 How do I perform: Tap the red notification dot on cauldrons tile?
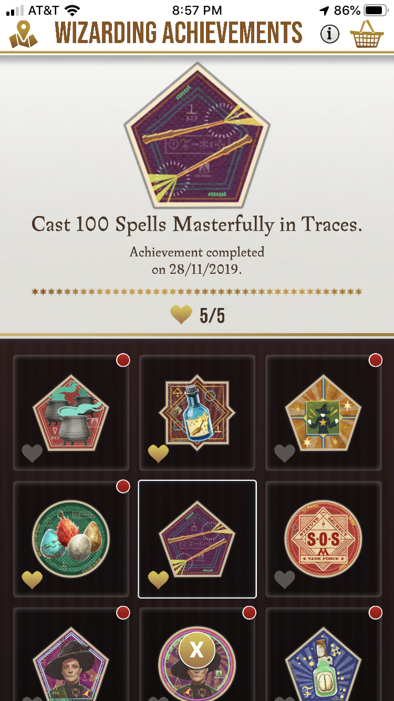point(123,360)
